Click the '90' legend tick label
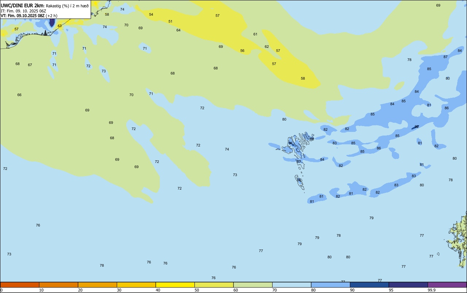Screen dimensions: 467x293 tap(352, 290)
